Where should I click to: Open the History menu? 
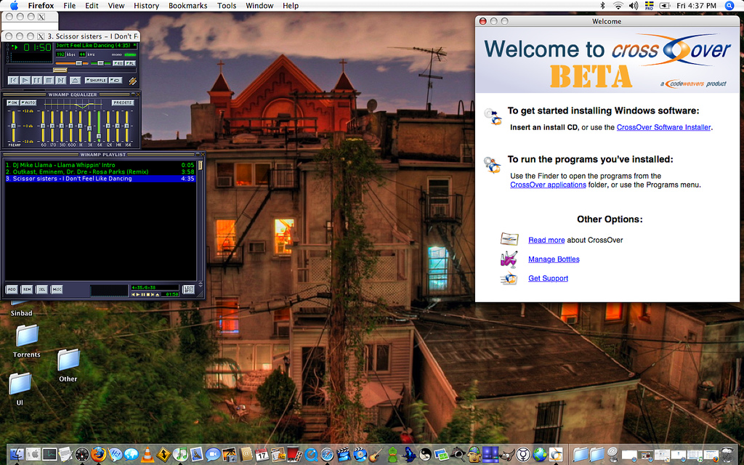point(146,6)
